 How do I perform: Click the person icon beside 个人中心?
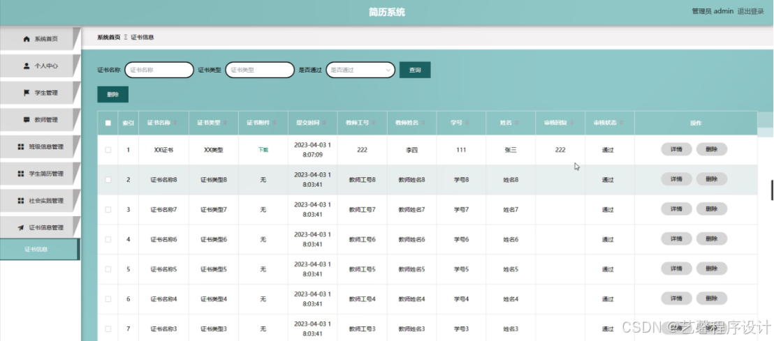point(27,66)
